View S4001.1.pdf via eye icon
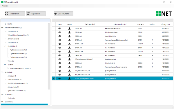174x109 pixels. 60,44
